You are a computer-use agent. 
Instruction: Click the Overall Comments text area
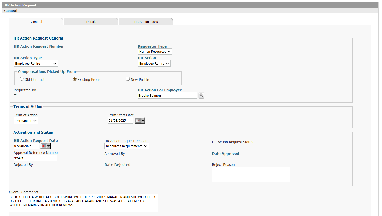click(x=84, y=203)
